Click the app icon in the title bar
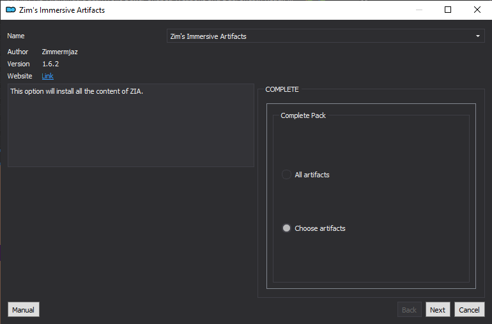 tap(11, 10)
